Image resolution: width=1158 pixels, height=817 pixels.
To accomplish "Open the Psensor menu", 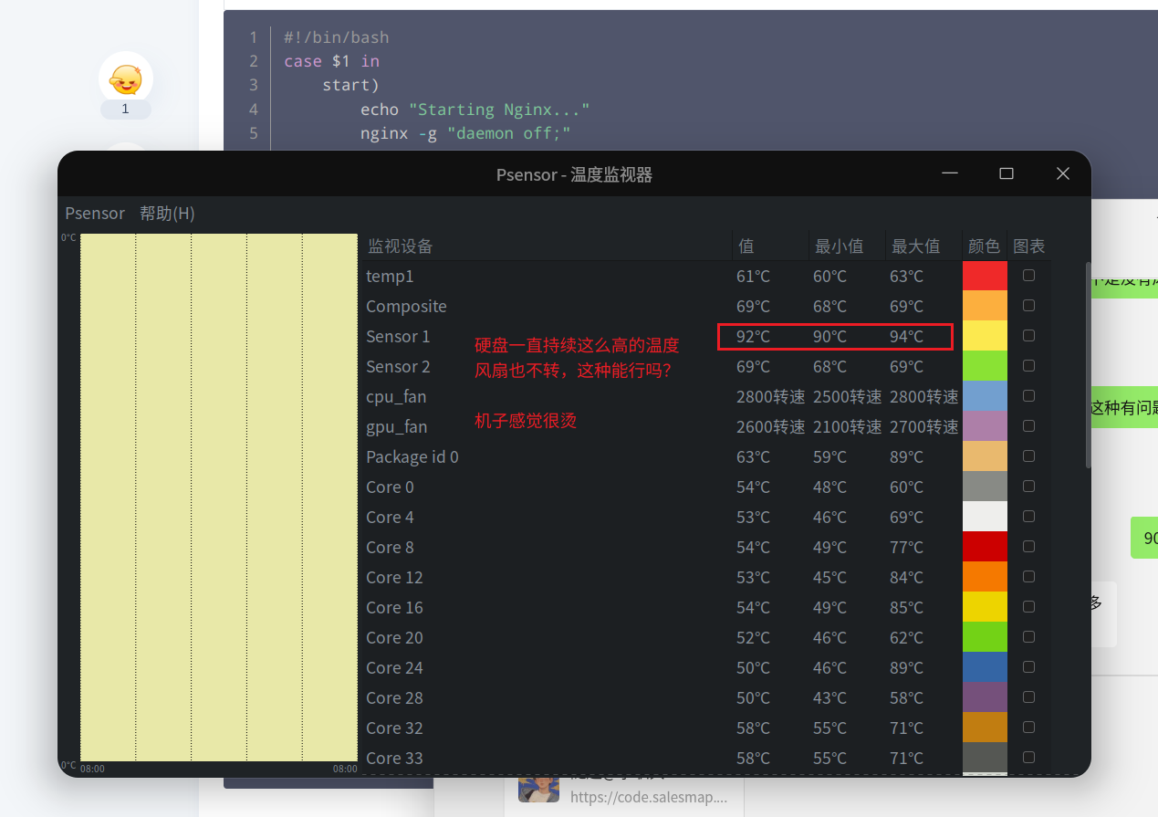I will point(95,213).
